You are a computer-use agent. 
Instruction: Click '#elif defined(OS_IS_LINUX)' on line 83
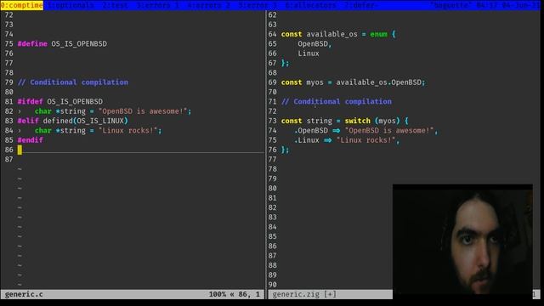click(x=73, y=121)
